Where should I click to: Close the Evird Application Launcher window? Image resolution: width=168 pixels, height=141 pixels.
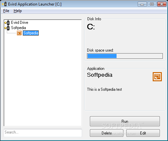(x=162, y=4)
